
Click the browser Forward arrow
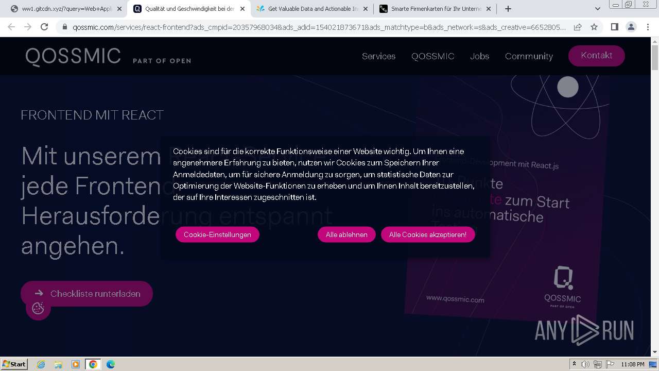(x=28, y=27)
